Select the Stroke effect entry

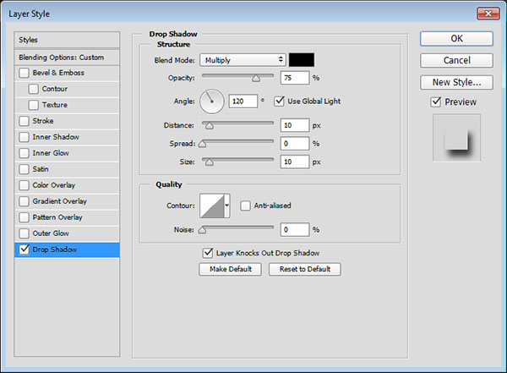[x=42, y=121]
